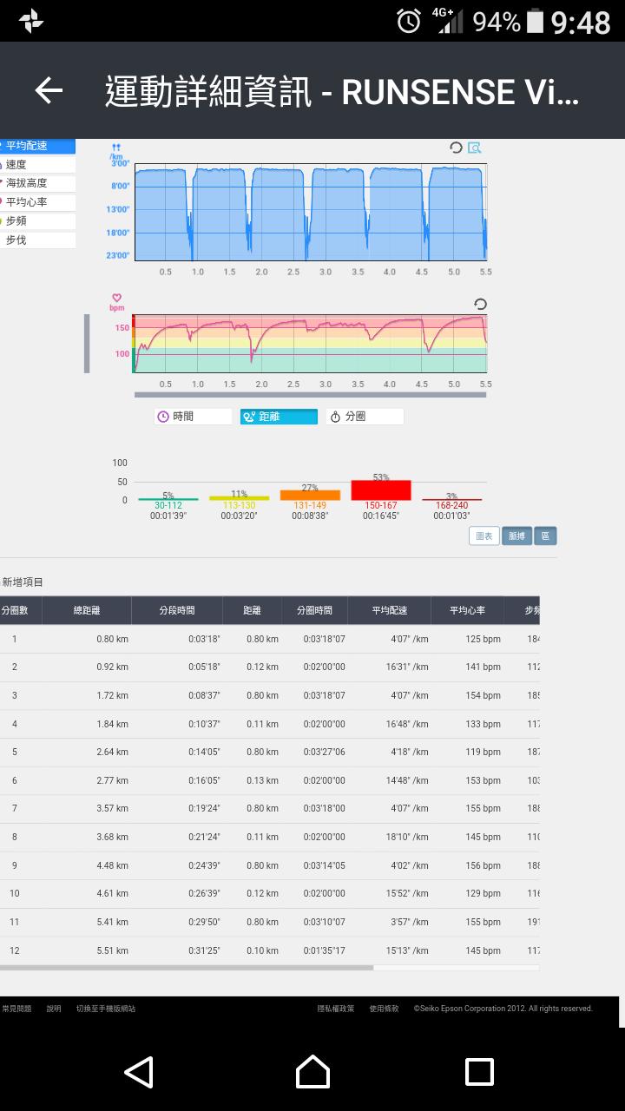The width and height of the screenshot is (625, 1111).
Task: Show the 圖表 view
Action: click(484, 536)
